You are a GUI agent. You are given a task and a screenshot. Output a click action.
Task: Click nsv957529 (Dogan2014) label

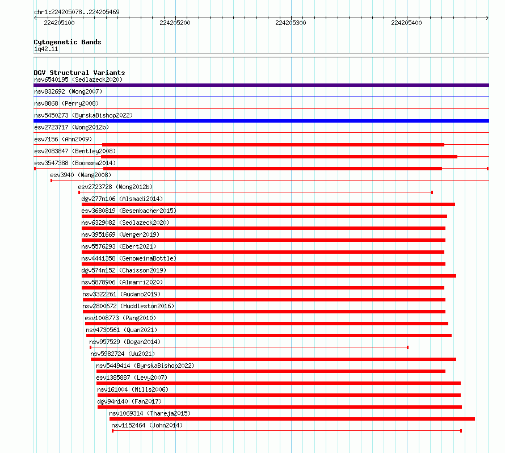click(125, 342)
